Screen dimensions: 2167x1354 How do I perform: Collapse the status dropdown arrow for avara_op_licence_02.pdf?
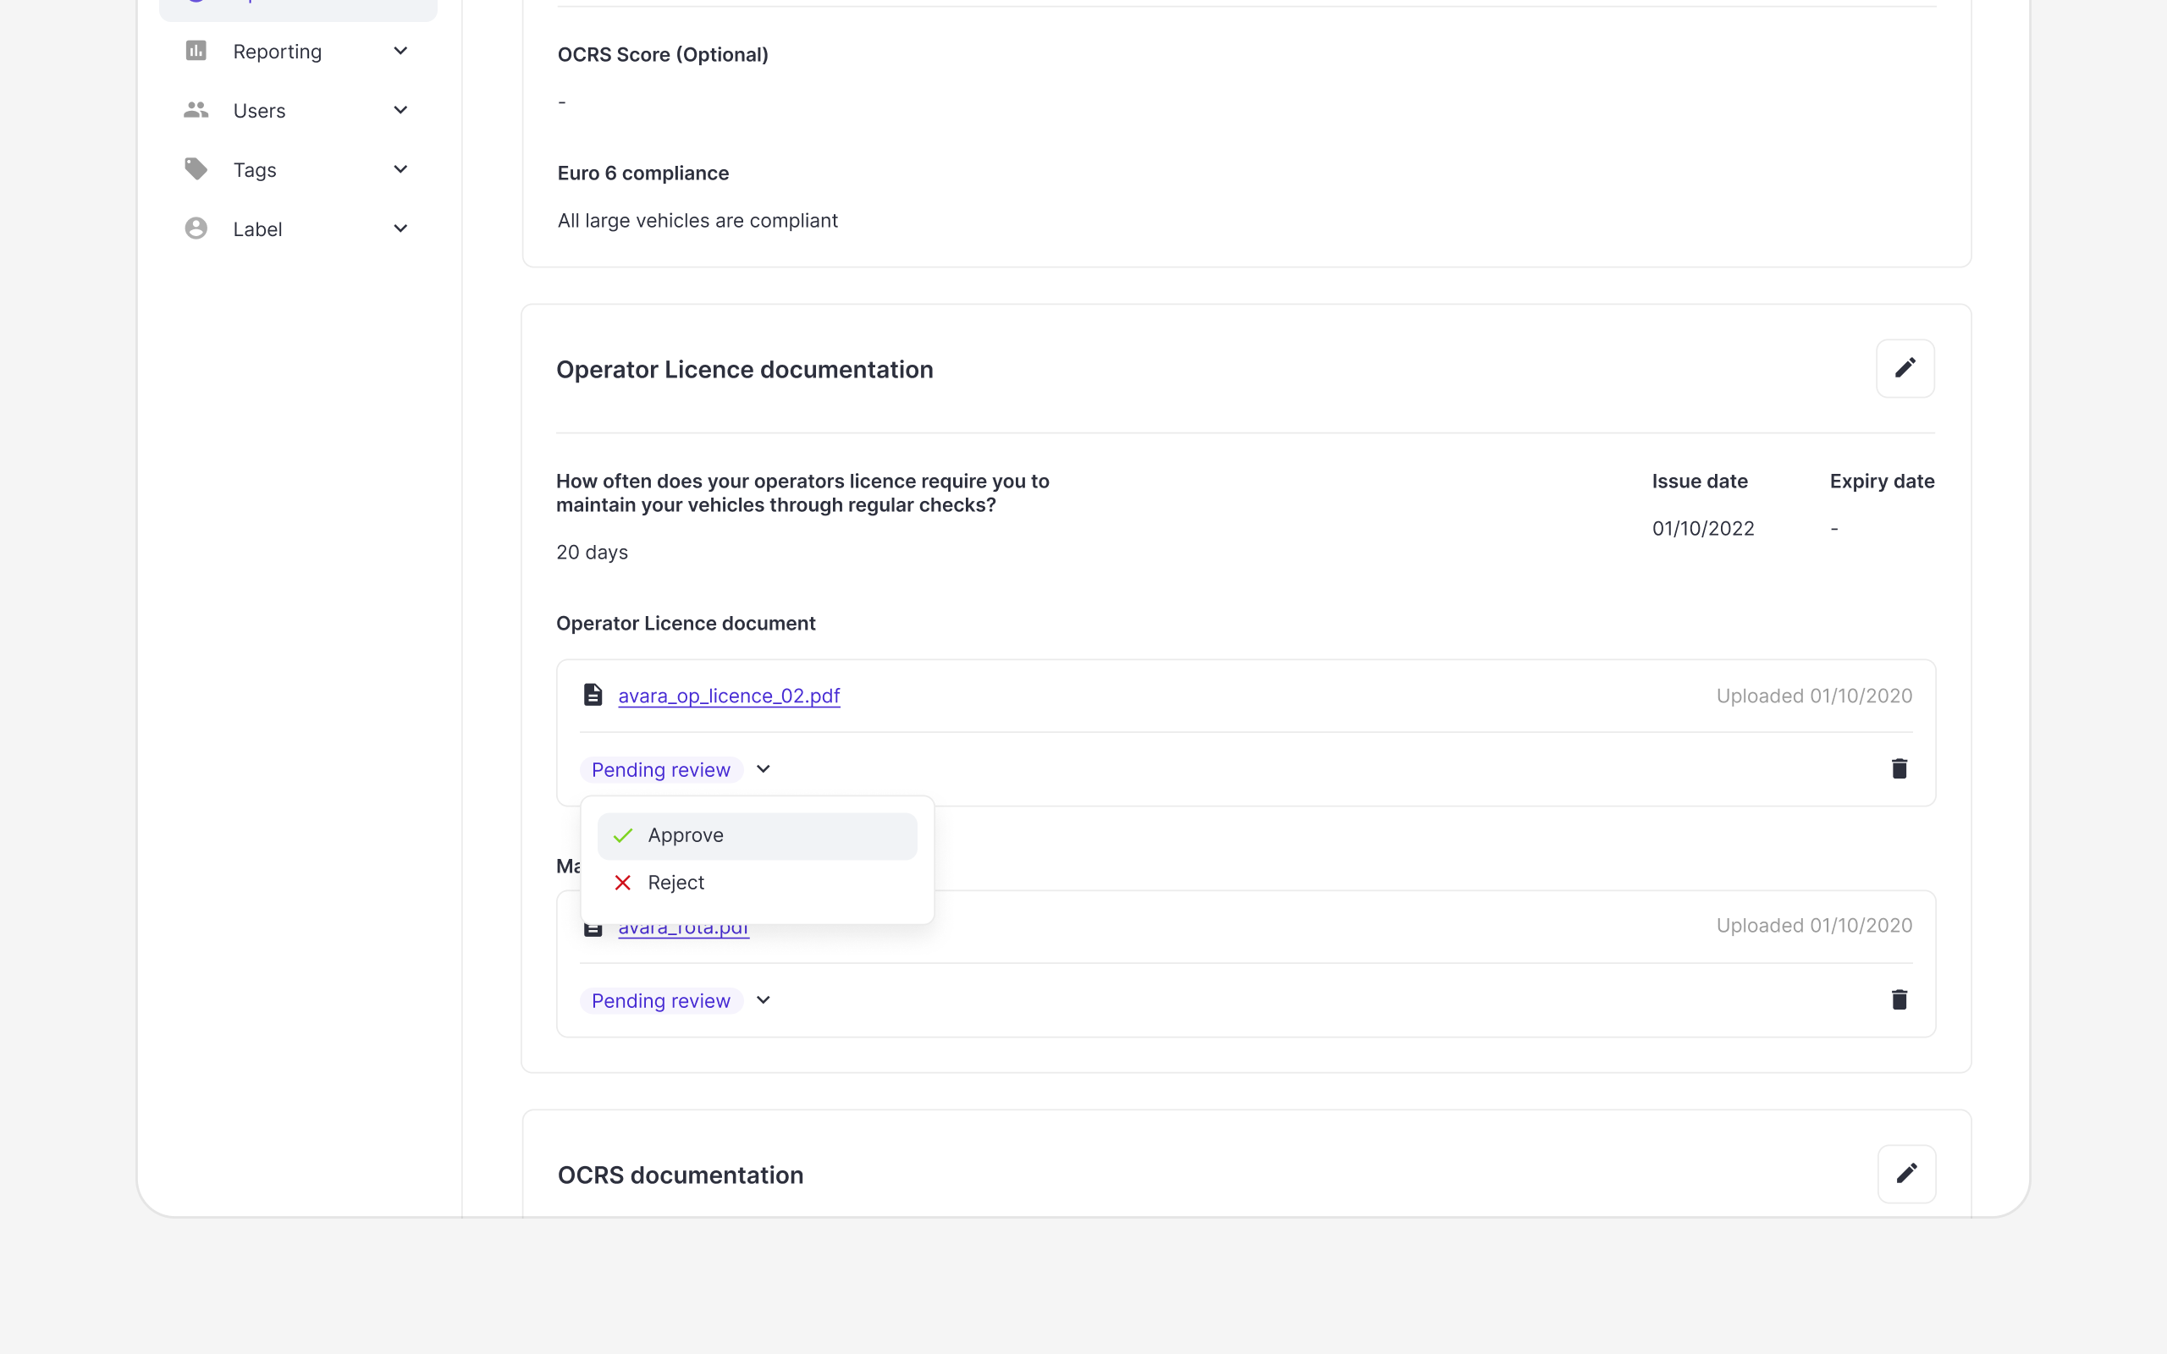(x=763, y=769)
